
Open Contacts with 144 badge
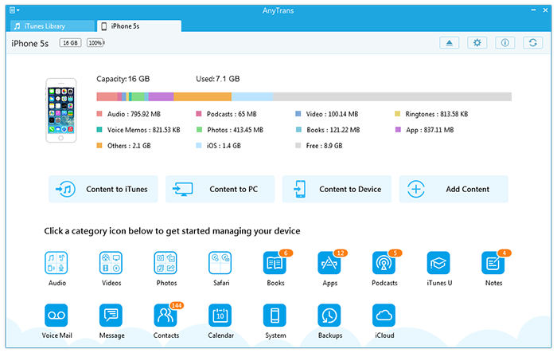[x=166, y=316]
